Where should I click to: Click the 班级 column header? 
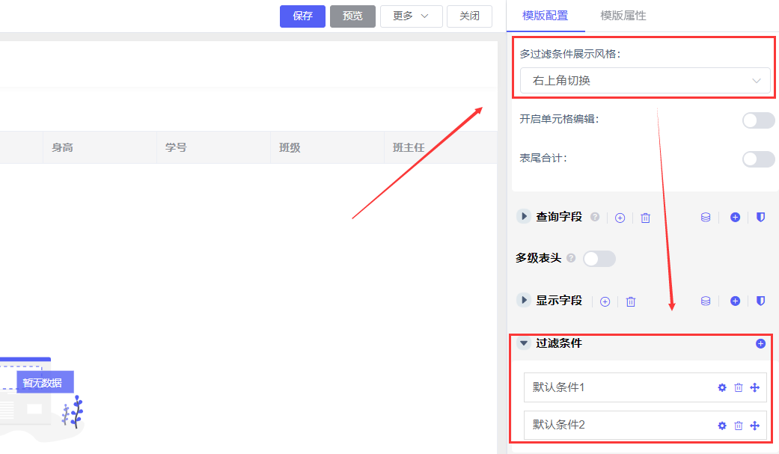point(290,148)
